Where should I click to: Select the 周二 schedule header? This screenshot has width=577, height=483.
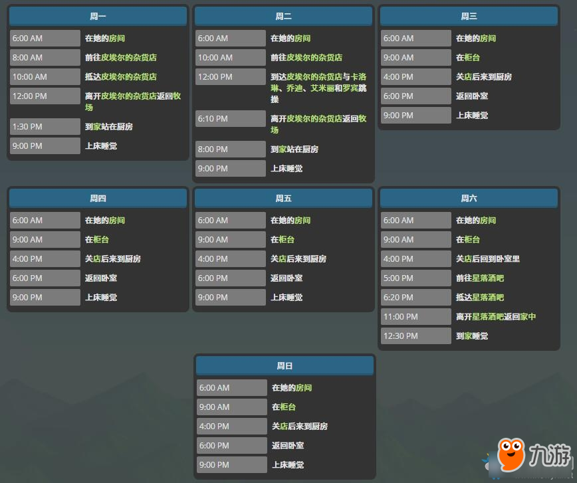click(283, 17)
